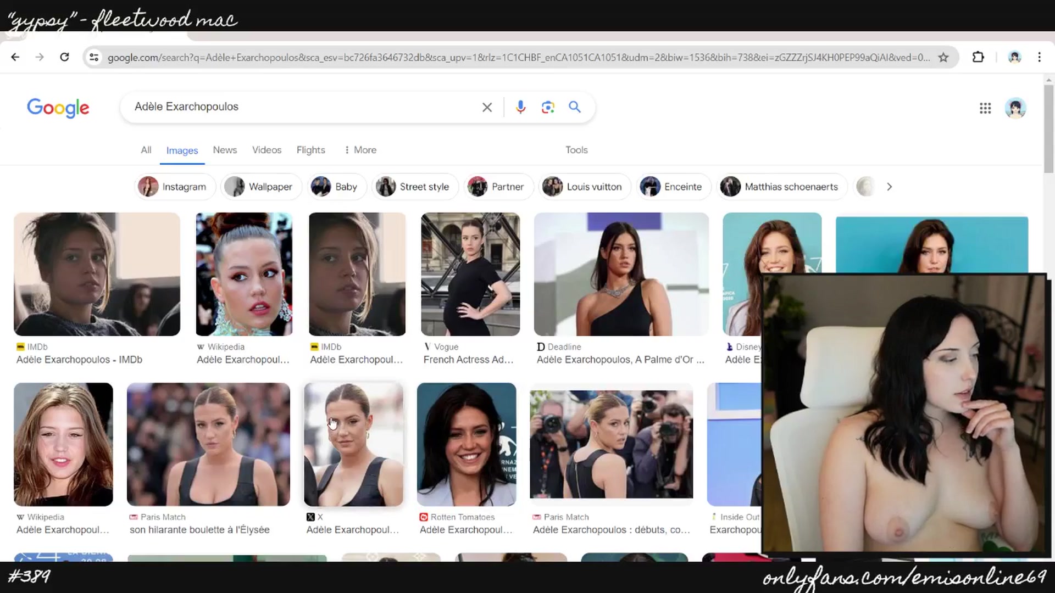Expand the More search categories menu
This screenshot has height=593, width=1055.
(360, 150)
